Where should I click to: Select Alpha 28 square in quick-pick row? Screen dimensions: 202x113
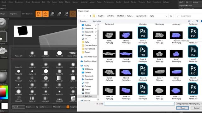pyautogui.click(x=46, y=54)
